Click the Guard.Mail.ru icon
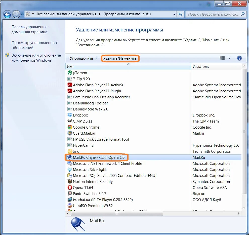Screen dimensions: 249x235 70,133
